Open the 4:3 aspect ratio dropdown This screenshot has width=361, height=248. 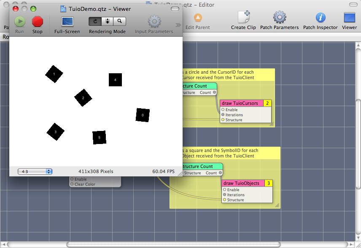pyautogui.click(x=35, y=171)
